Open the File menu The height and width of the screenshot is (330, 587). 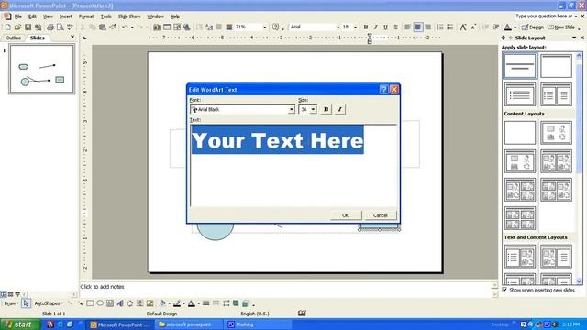[x=18, y=16]
